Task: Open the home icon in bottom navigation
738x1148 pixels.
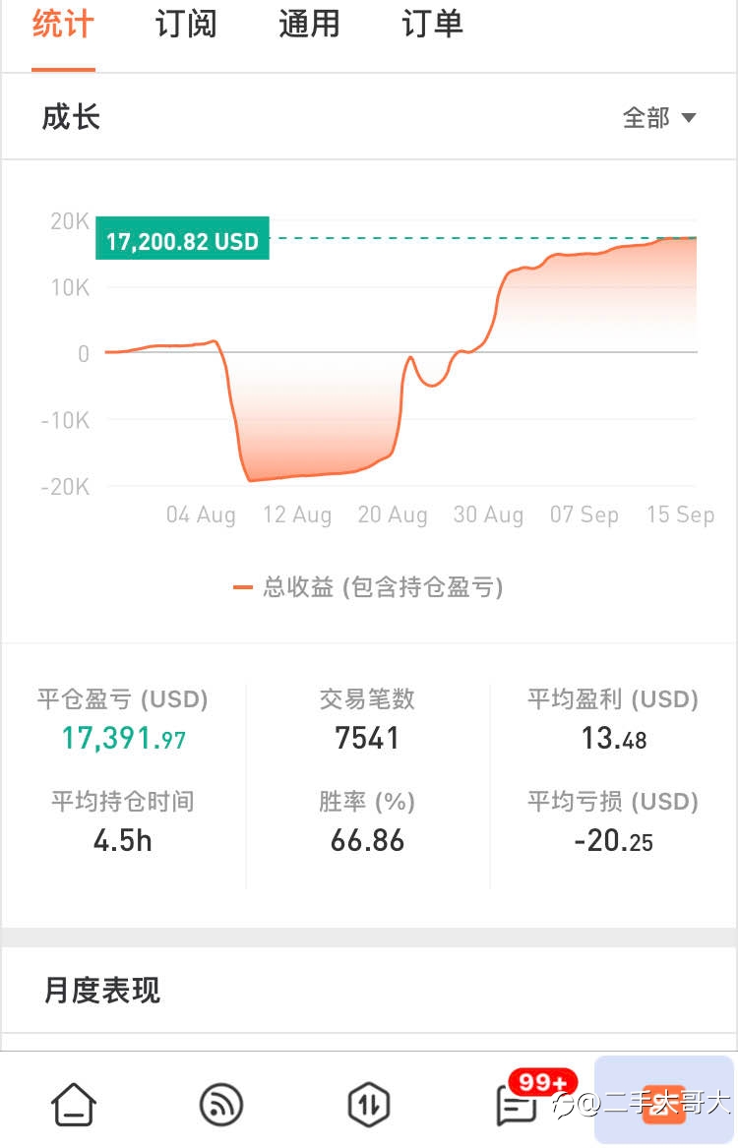Action: [73, 1104]
